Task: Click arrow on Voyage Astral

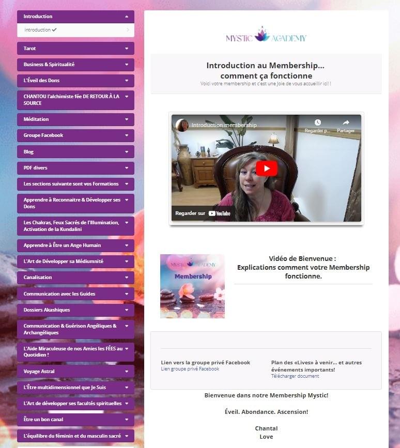Action: [x=127, y=372]
